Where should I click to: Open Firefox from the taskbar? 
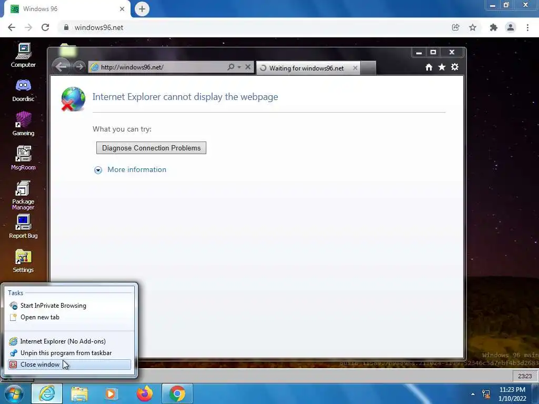point(145,393)
